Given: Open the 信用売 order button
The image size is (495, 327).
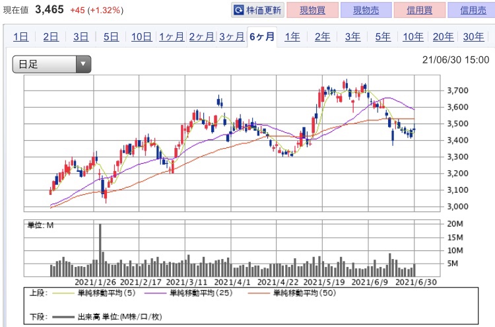Looking at the screenshot, I should [473, 10].
